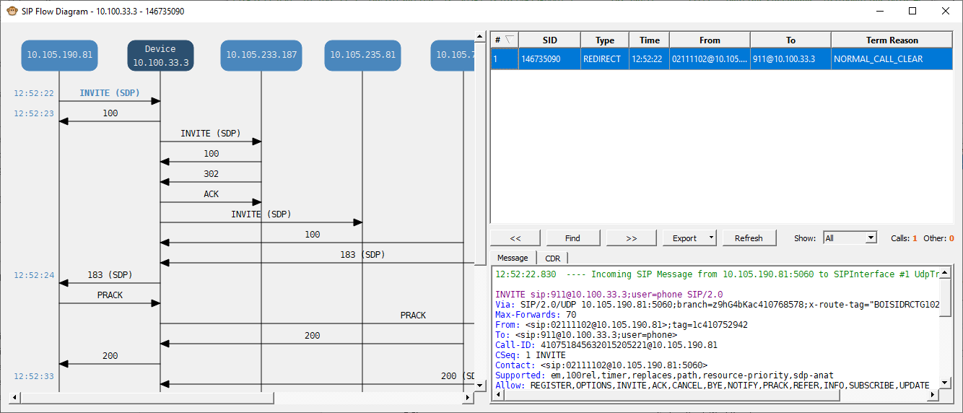Screen dimensions: 963x413
Task: Click the Term Reason column header
Action: 892,40
